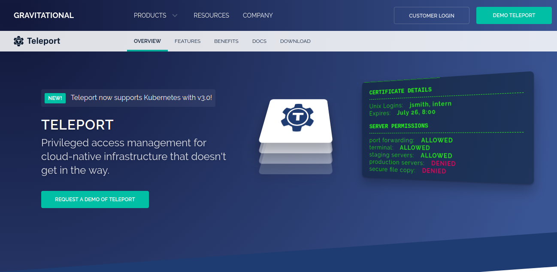Click the DEMO TELEPORT button
The height and width of the screenshot is (272, 557).
point(514,15)
